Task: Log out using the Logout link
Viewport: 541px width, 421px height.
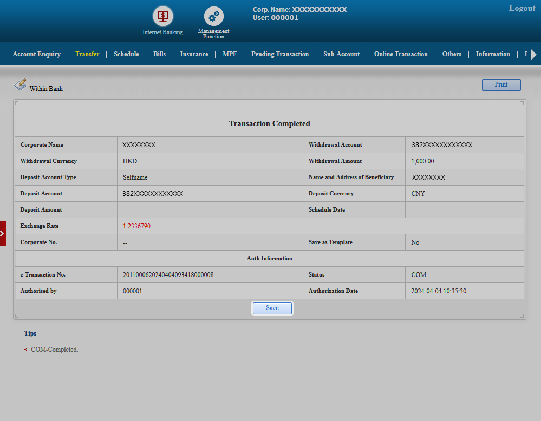Action: point(522,8)
